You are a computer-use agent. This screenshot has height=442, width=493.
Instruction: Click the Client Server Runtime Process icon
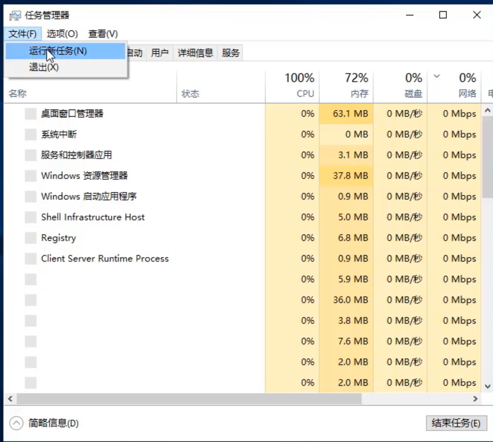coord(30,258)
